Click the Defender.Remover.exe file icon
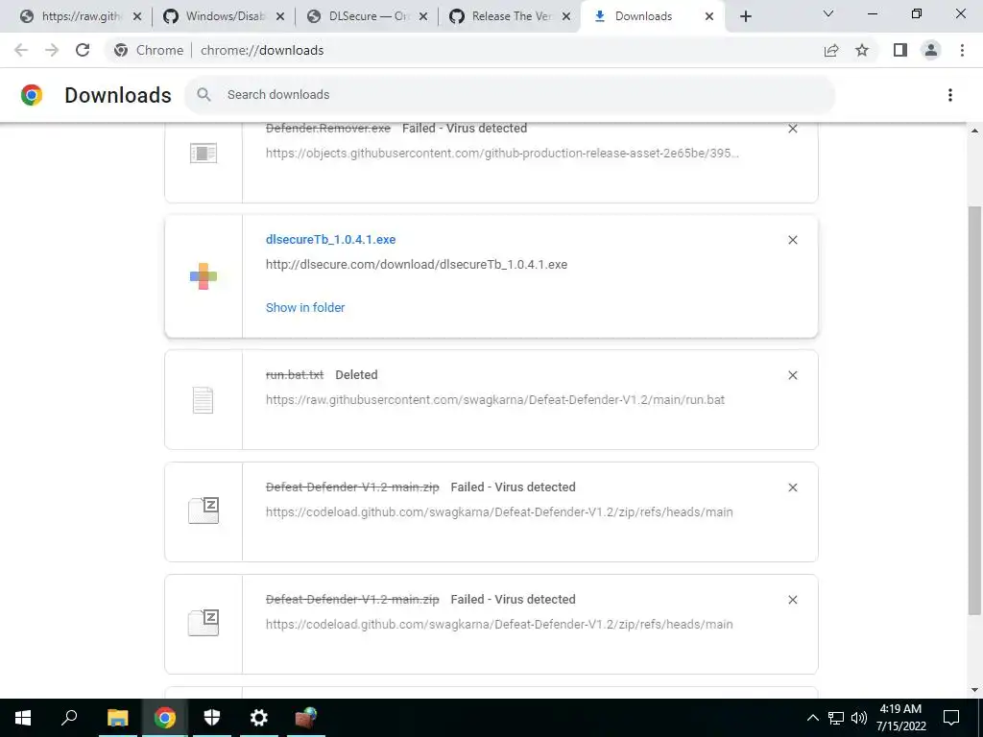This screenshot has height=737, width=983. pyautogui.click(x=204, y=153)
